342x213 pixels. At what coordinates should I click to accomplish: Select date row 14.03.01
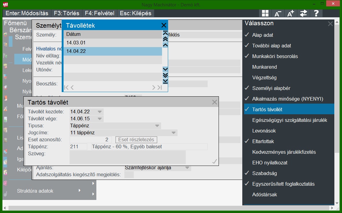[x=113, y=43]
